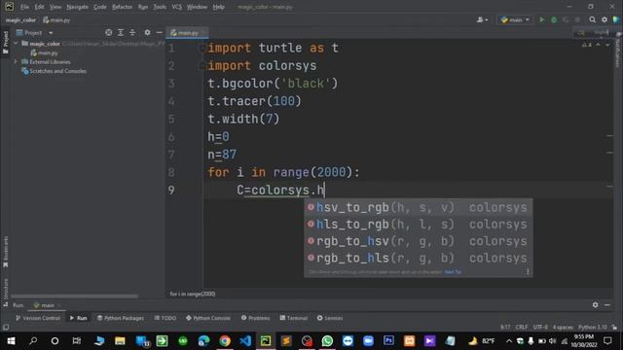Choose rgb_to_hsv(r, g, b) completion
623x350 pixels.
pyautogui.click(x=418, y=241)
